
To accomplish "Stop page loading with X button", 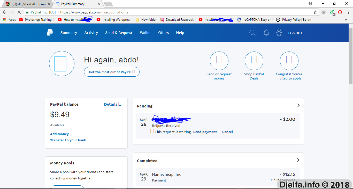I will tap(19, 12).
